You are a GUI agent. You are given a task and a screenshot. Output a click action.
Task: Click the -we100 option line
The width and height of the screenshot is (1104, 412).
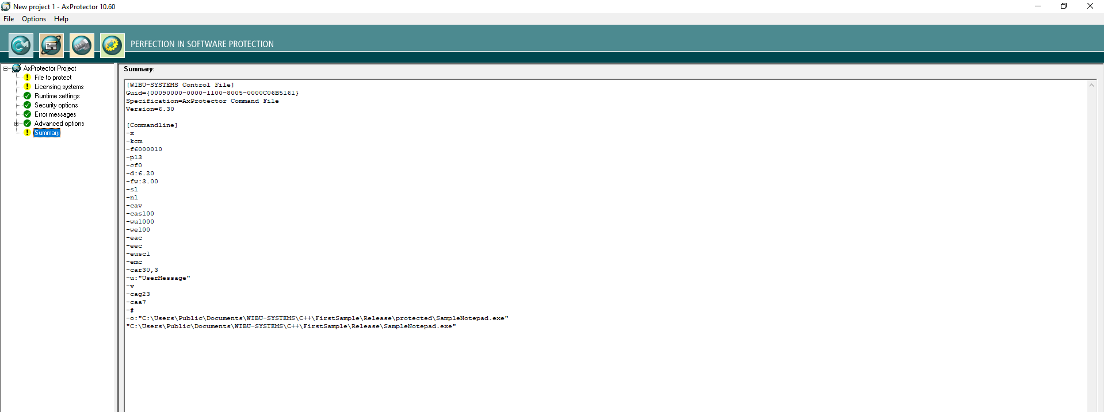138,230
